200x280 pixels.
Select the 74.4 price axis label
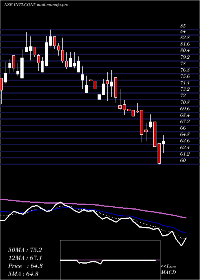click(x=185, y=83)
